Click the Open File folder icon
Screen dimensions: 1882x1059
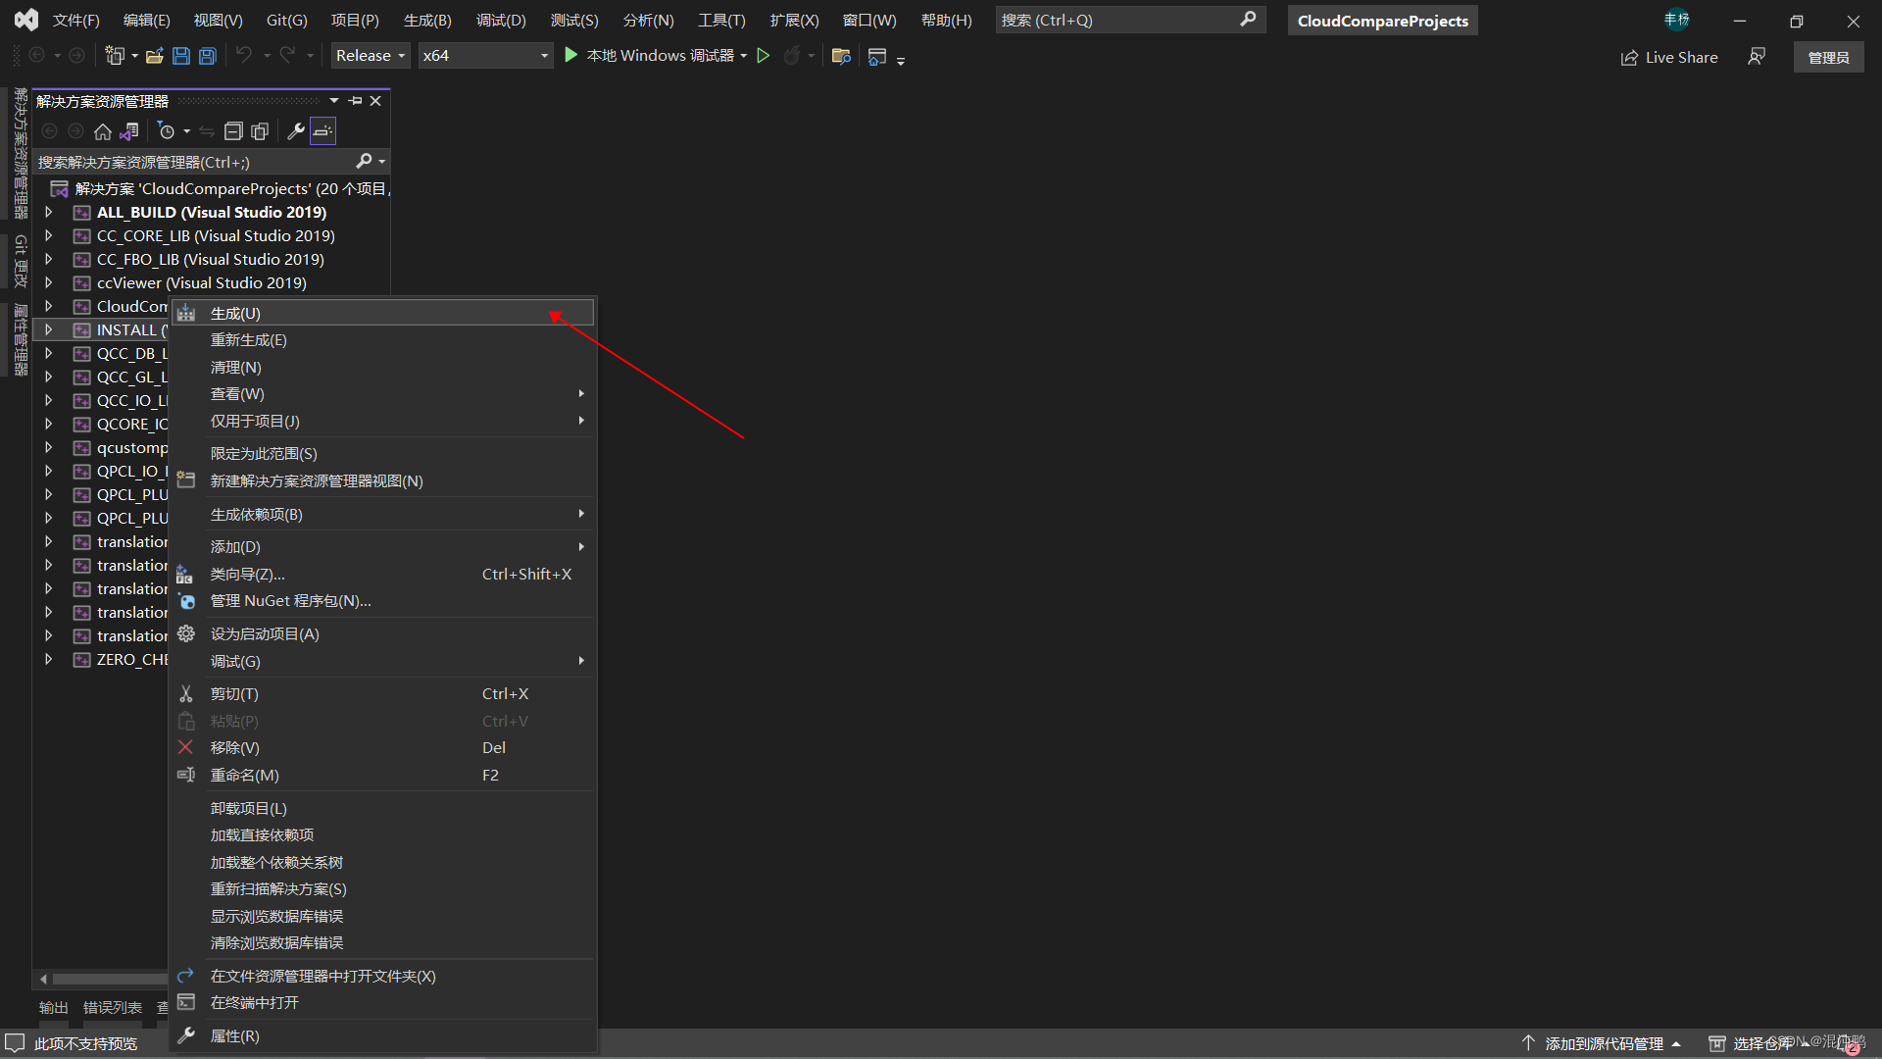[x=154, y=56]
